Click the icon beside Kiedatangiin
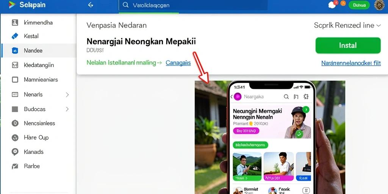The image size is (388, 194). click(15, 65)
